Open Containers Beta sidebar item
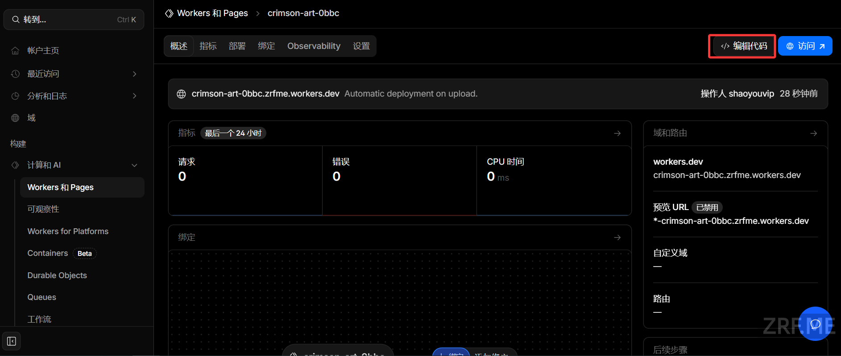The width and height of the screenshot is (841, 356). [x=62, y=253]
